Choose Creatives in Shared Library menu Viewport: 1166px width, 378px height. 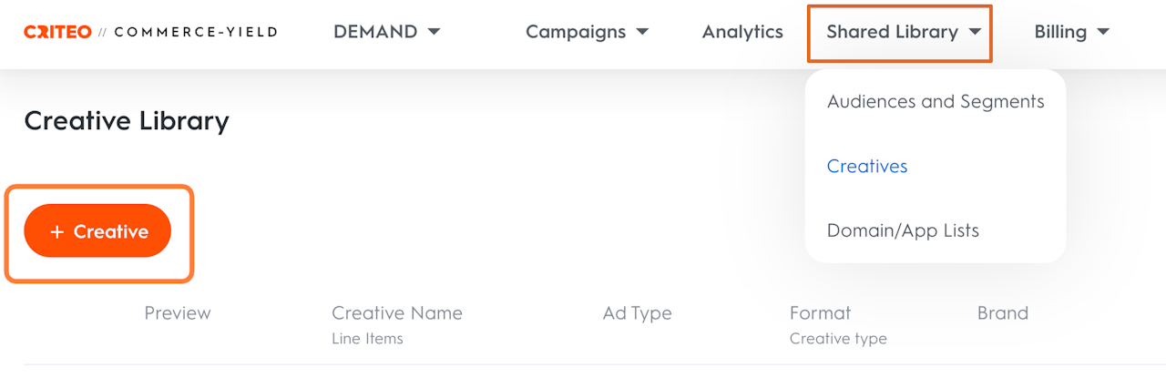[867, 166]
